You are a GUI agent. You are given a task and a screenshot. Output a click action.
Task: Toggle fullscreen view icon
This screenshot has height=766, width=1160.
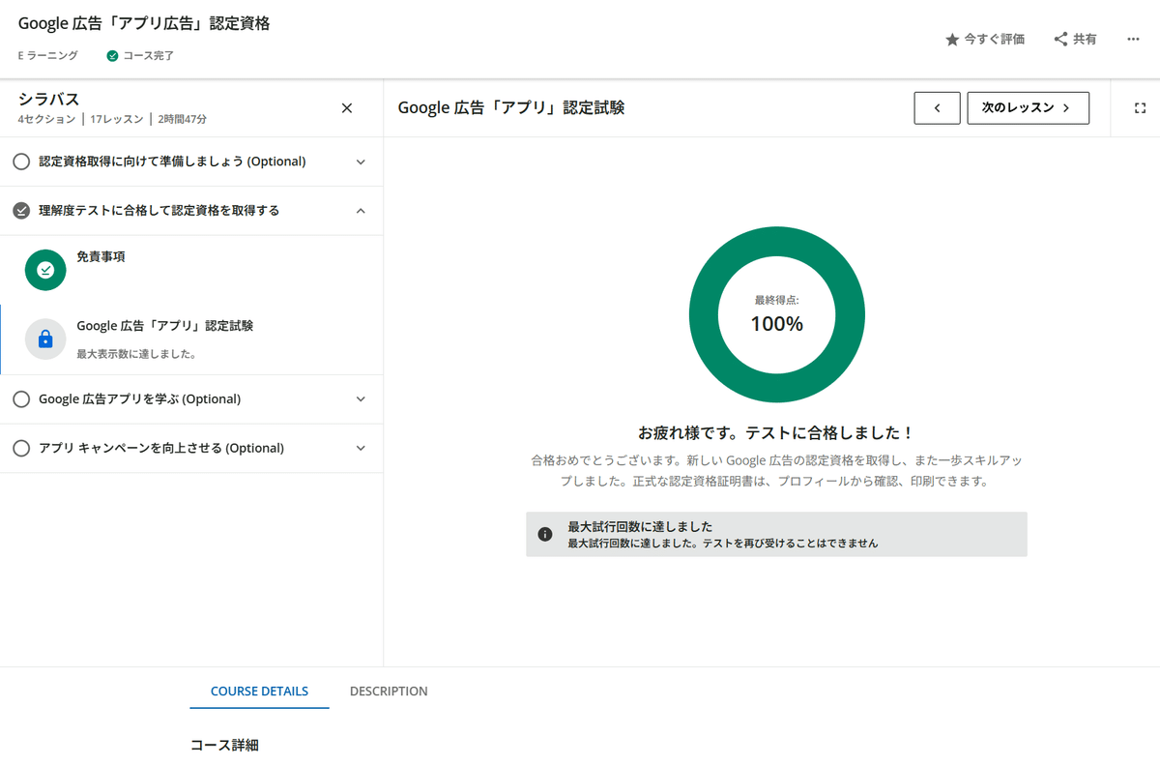tap(1140, 108)
